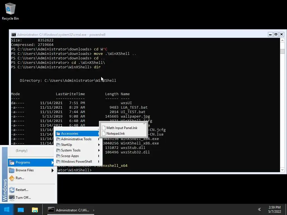Viewport: 287px width, 215px height.
Task: Open Scoop Apps menu item
Action: point(78,156)
